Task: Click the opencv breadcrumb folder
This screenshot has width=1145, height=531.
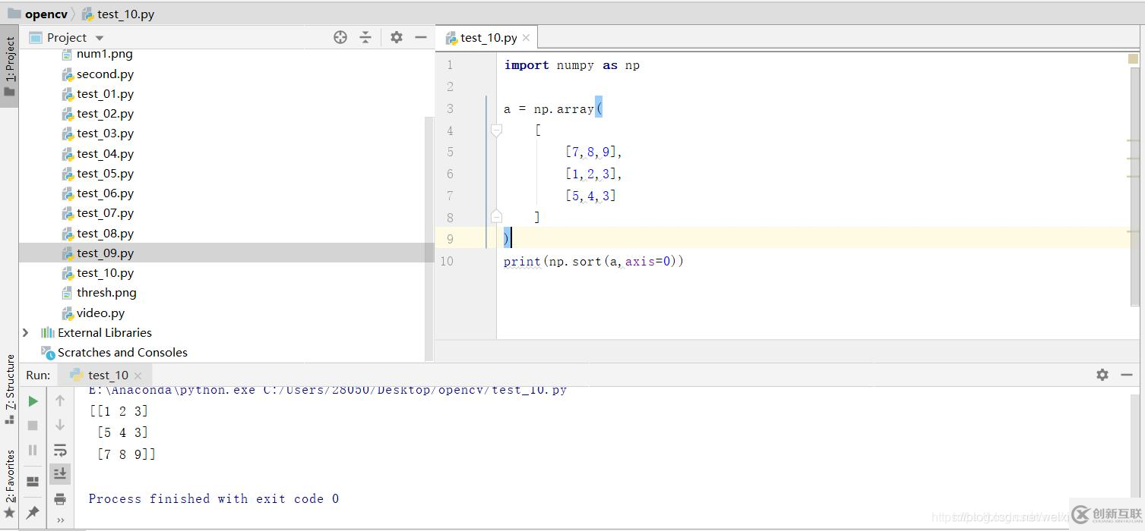Action: (38, 14)
